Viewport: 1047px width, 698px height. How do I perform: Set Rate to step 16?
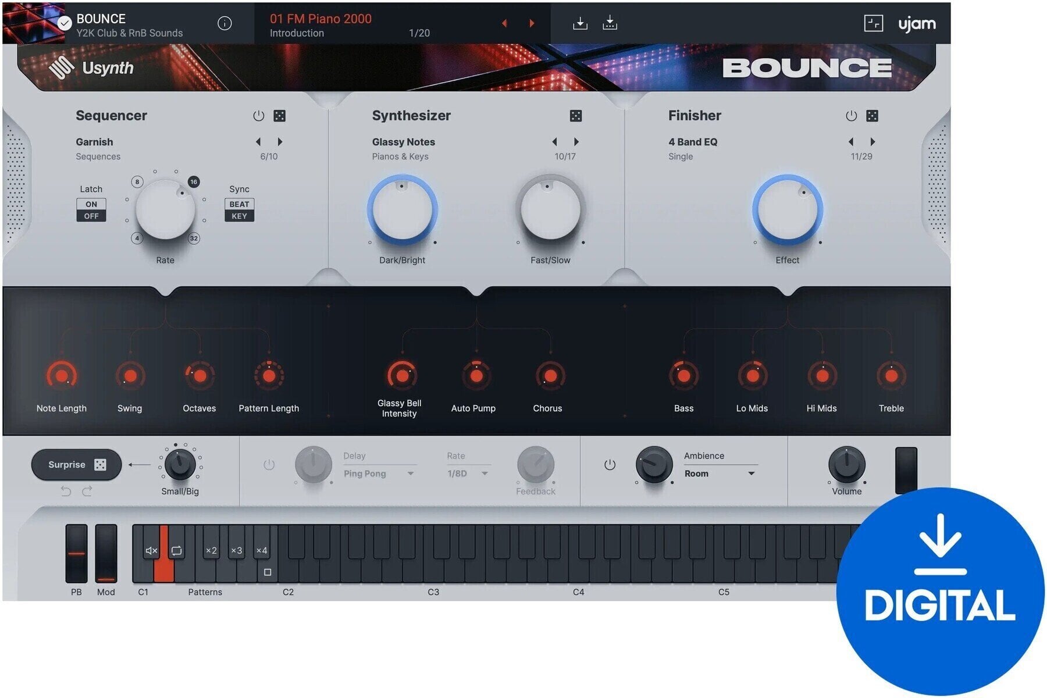pyautogui.click(x=194, y=182)
